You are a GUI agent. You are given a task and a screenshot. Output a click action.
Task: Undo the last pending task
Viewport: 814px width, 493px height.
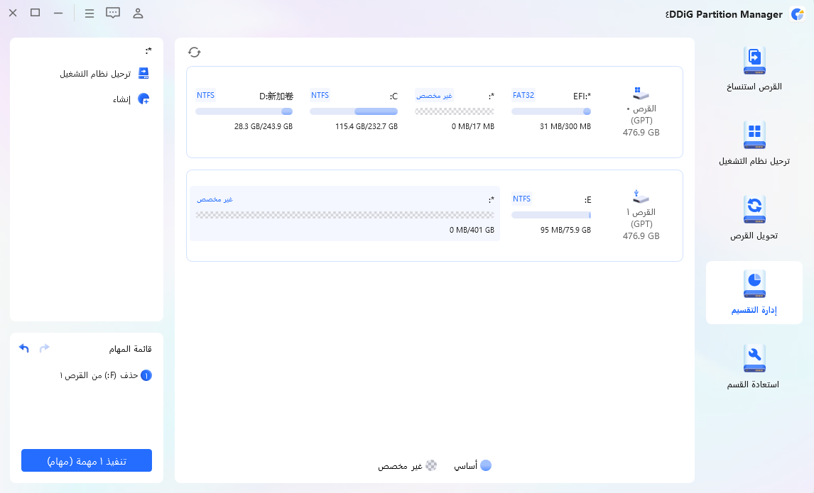tap(24, 348)
